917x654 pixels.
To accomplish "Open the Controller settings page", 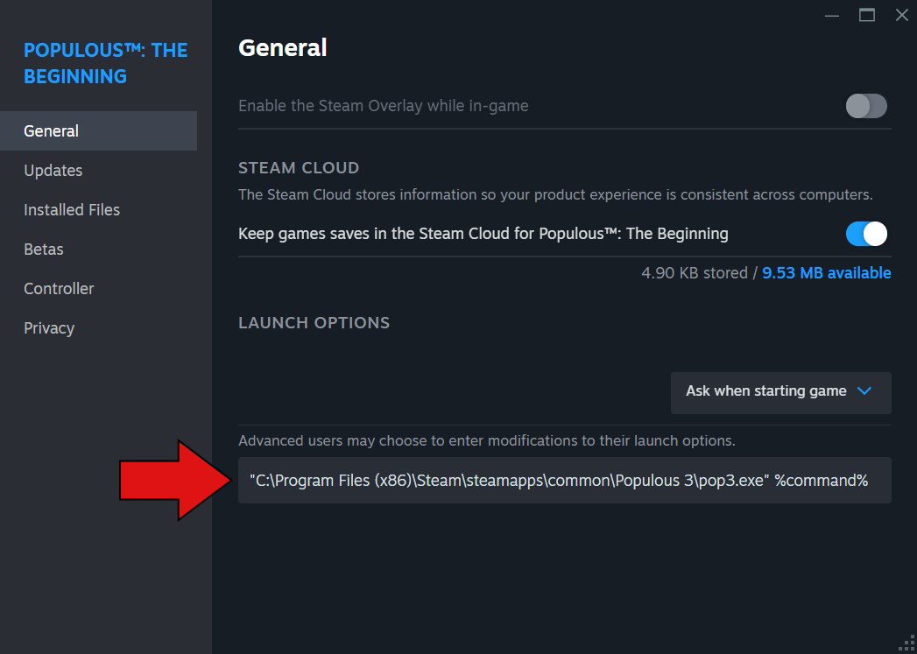I will (59, 289).
